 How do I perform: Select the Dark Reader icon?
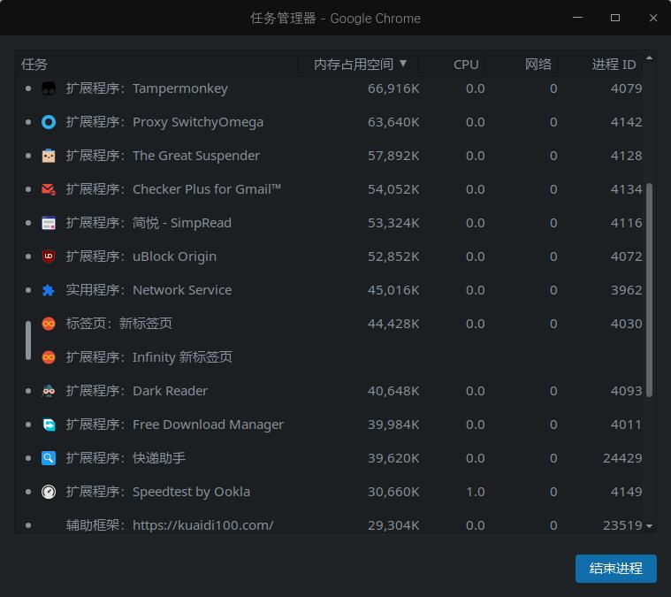[x=49, y=391]
